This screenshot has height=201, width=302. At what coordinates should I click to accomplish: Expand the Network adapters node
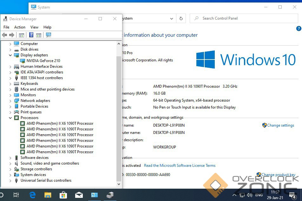[10, 101]
